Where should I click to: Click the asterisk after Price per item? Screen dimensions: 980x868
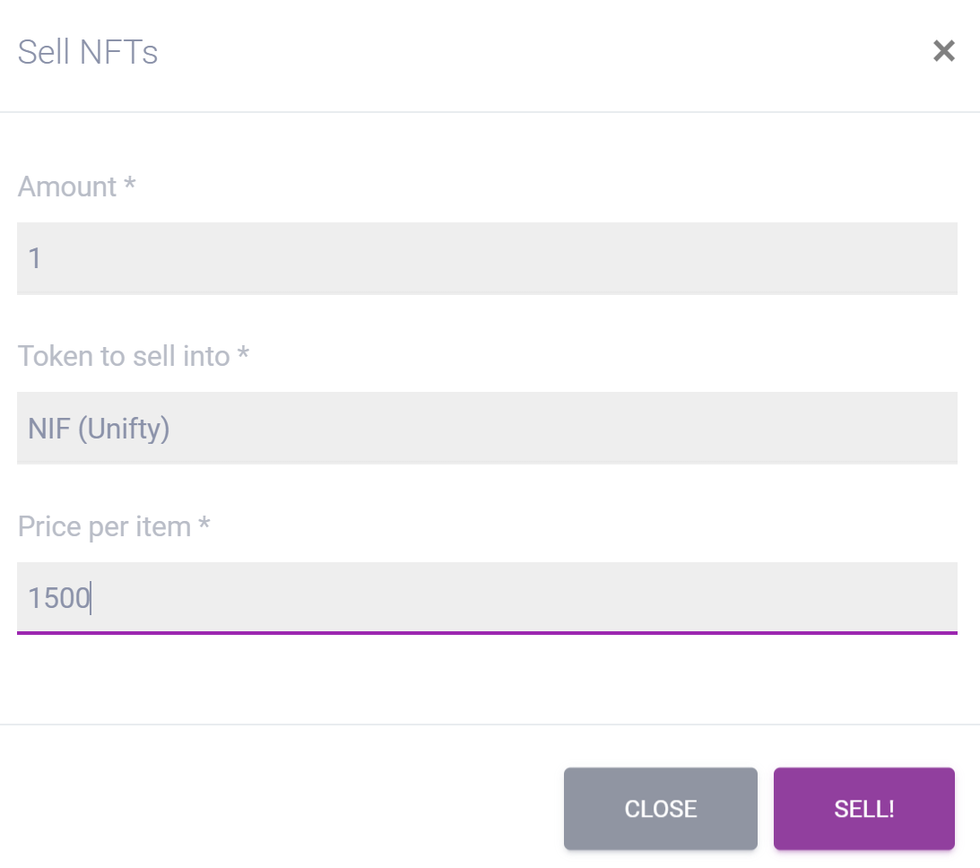click(x=204, y=524)
